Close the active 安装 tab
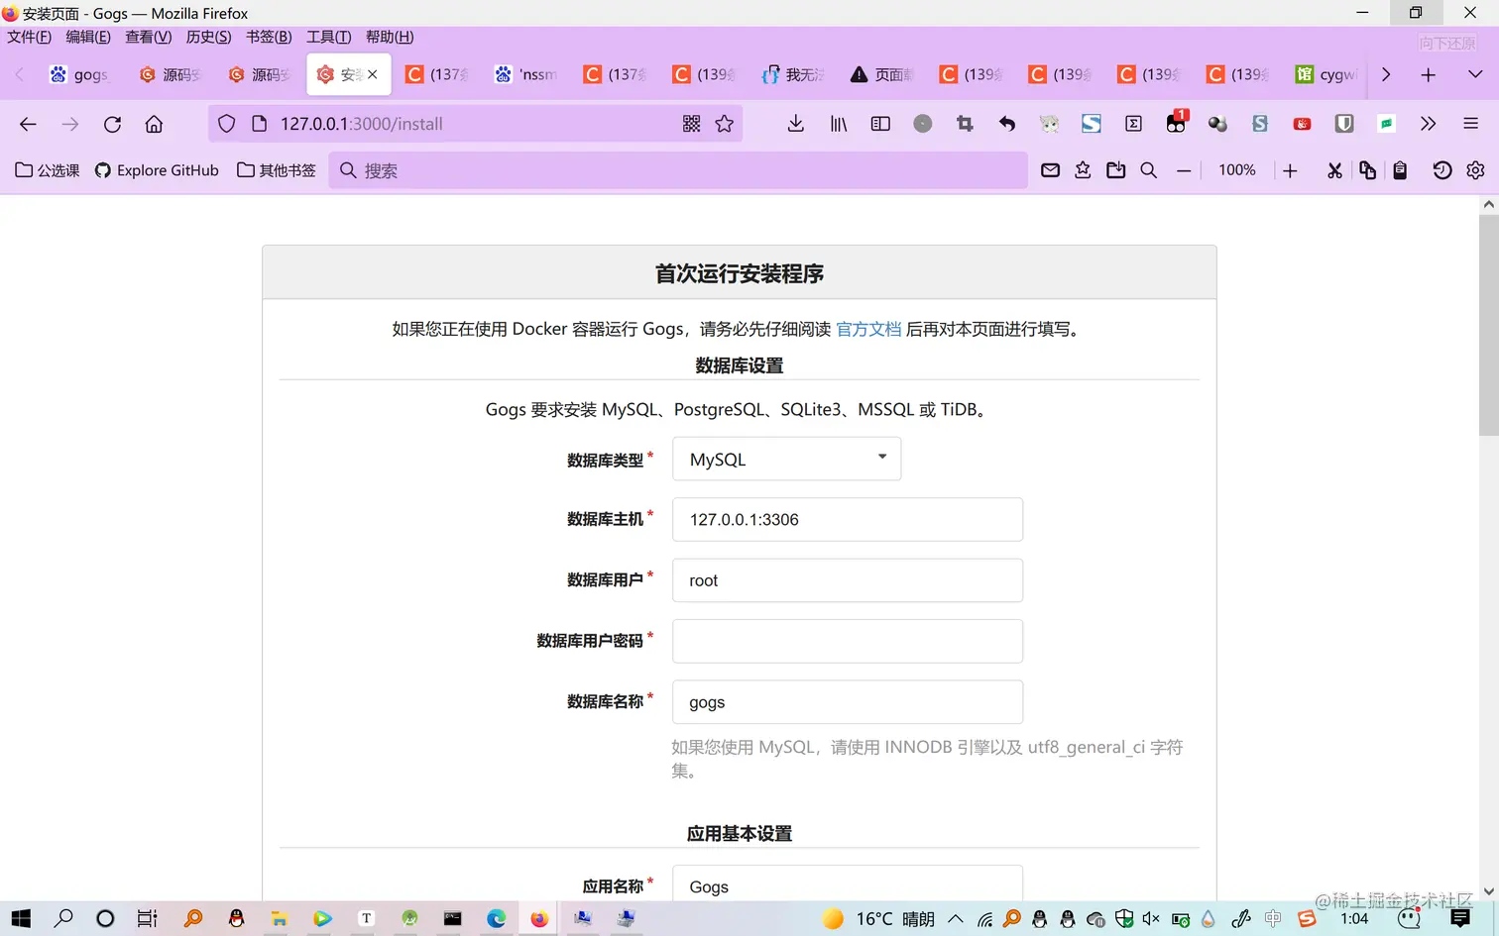The width and height of the screenshot is (1499, 936). 373,74
